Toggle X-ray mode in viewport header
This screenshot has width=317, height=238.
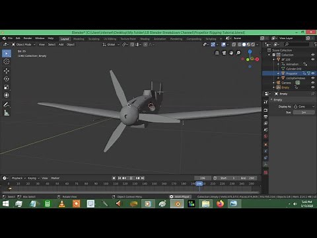click(234, 44)
